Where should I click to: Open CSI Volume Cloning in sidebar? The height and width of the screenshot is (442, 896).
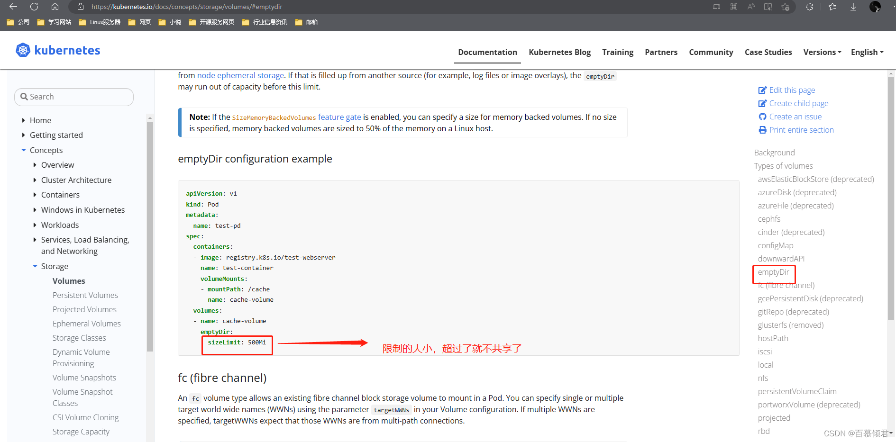86,417
